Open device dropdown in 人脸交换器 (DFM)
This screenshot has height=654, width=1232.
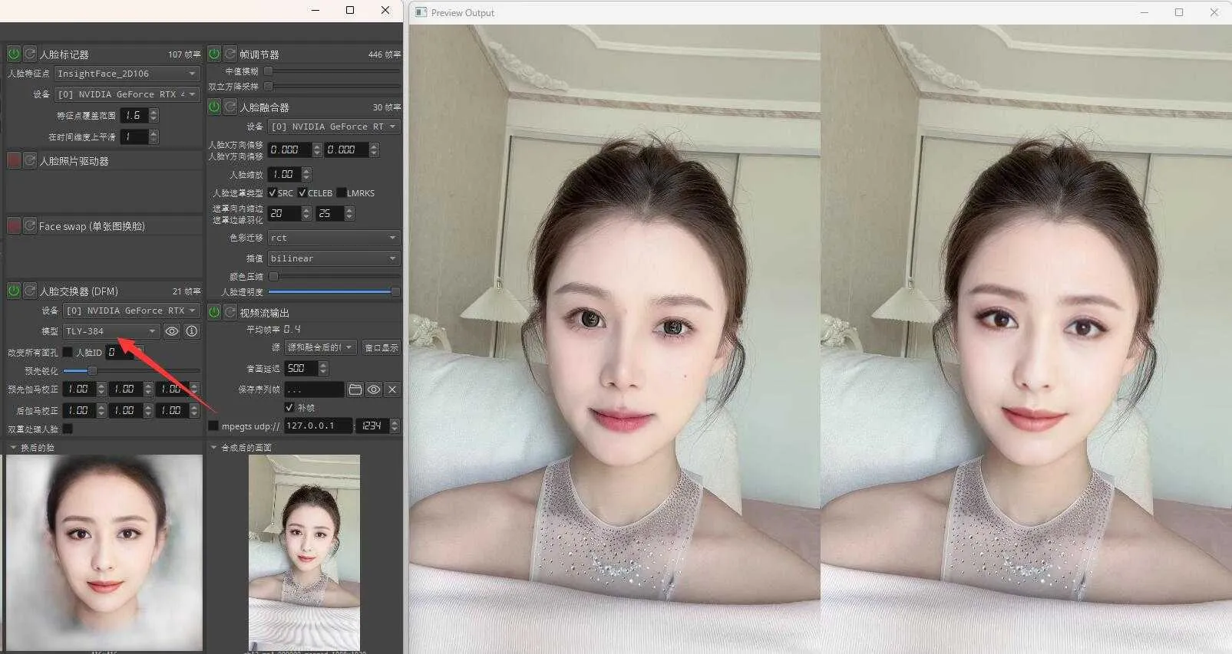click(x=131, y=311)
